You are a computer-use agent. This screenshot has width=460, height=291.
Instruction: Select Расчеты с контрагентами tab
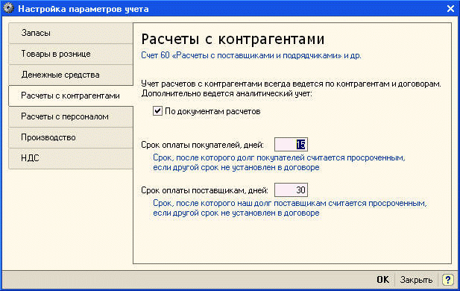click(71, 96)
